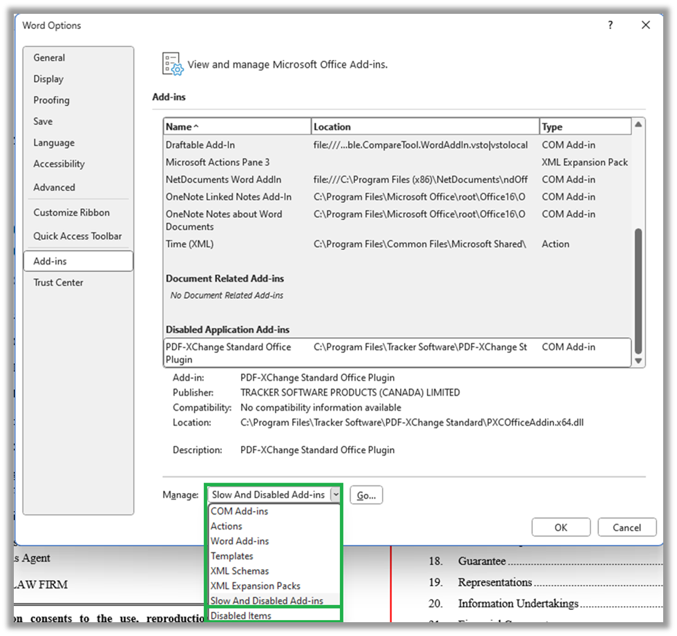
Task: Select the Draftable Add-In row
Action: coord(397,145)
